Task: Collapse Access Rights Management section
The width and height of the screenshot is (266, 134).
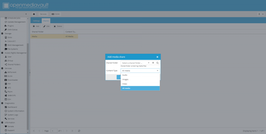Action: click(x=2, y=53)
